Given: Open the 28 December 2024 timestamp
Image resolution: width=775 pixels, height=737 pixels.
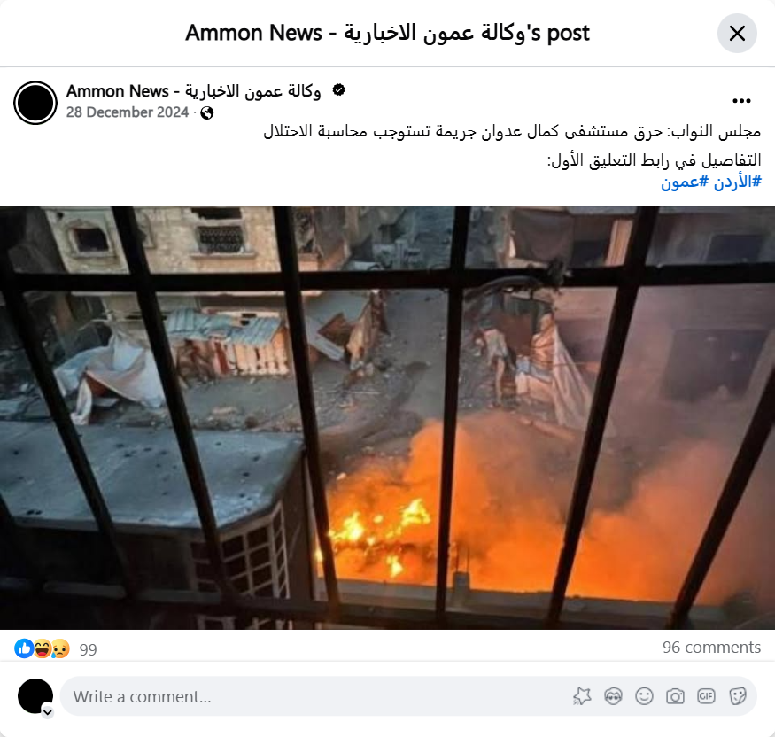Looking at the screenshot, I should pos(128,112).
